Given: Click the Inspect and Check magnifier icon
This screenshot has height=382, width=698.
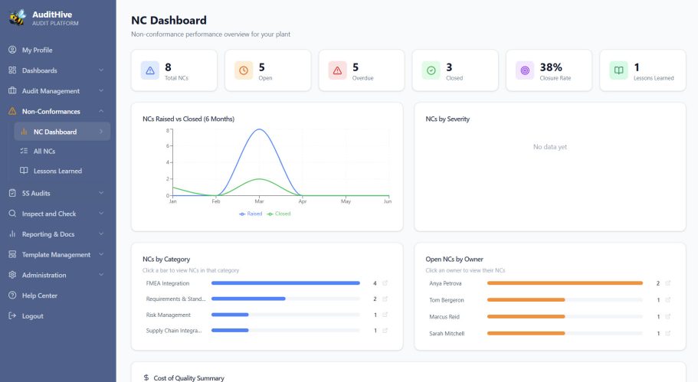Looking at the screenshot, I should [x=12, y=214].
